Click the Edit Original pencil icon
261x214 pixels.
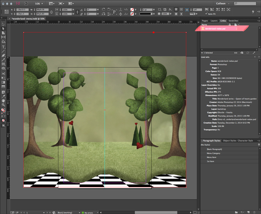(x=254, y=53)
